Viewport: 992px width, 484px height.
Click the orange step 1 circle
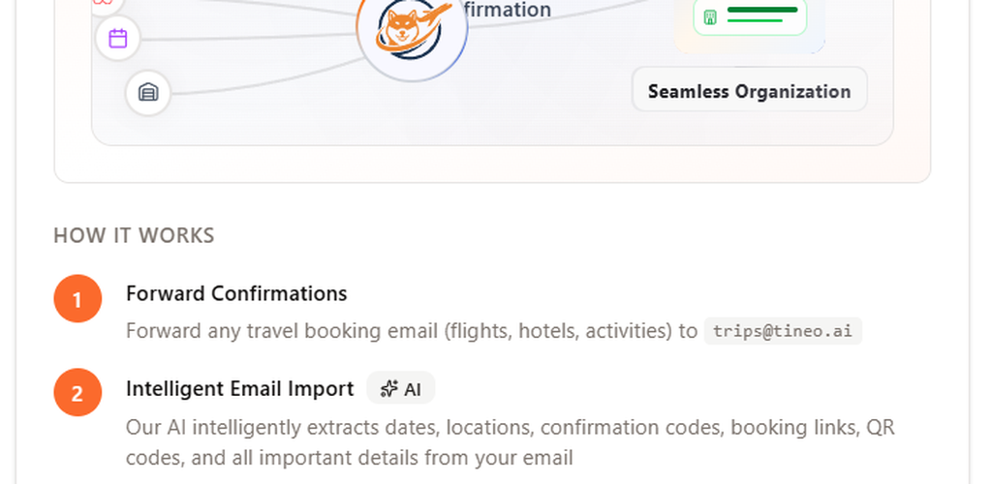click(x=77, y=298)
